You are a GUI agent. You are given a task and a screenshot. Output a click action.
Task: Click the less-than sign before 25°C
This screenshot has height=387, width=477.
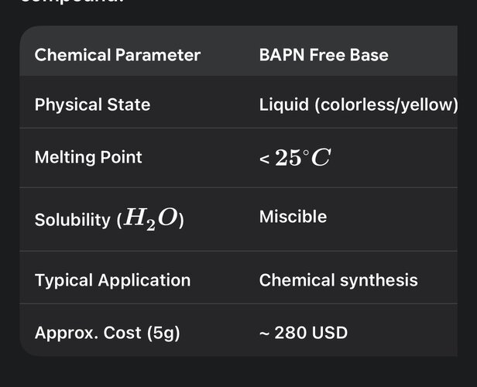(265, 159)
